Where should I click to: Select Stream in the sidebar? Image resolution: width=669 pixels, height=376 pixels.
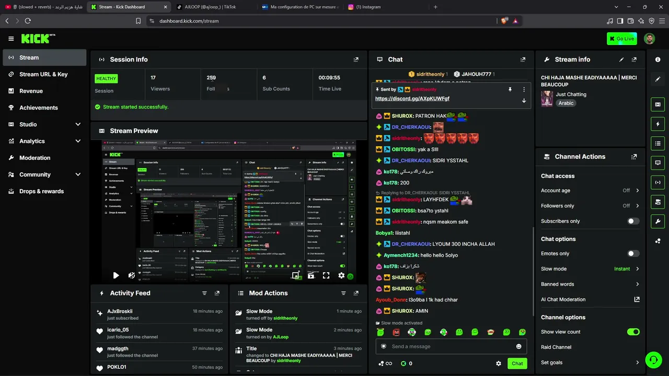point(44,57)
